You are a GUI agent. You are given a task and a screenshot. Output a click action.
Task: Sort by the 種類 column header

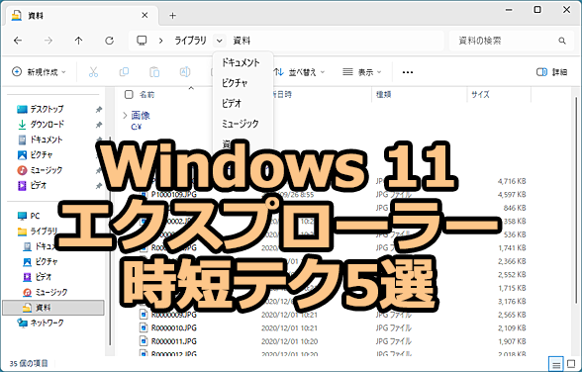click(x=383, y=95)
